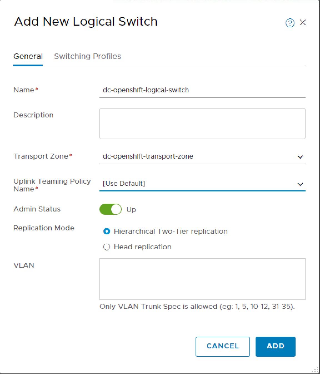Close the Add New Logical Switch dialog
The width and height of the screenshot is (320, 374).
(x=303, y=23)
